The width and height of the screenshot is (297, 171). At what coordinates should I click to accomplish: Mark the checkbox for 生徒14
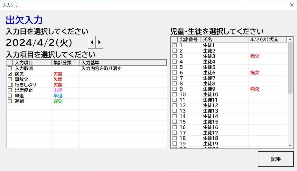(175, 116)
